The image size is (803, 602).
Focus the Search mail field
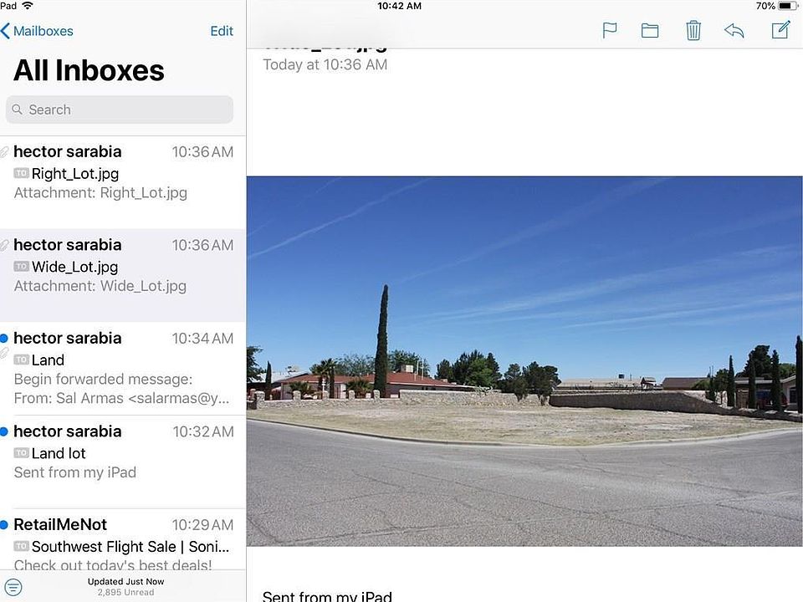coord(120,110)
